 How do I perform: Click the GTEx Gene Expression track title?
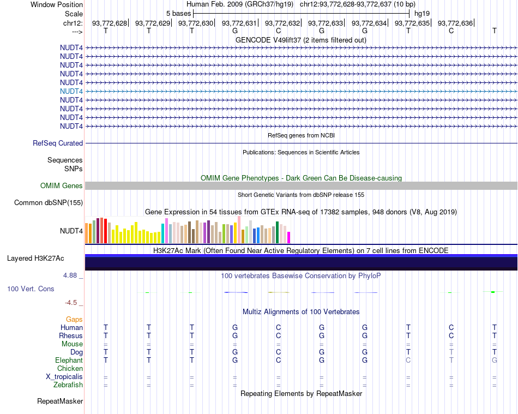point(301,212)
